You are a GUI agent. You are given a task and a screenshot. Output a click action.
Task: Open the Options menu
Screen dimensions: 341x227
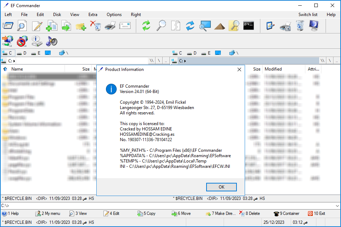coord(114,15)
